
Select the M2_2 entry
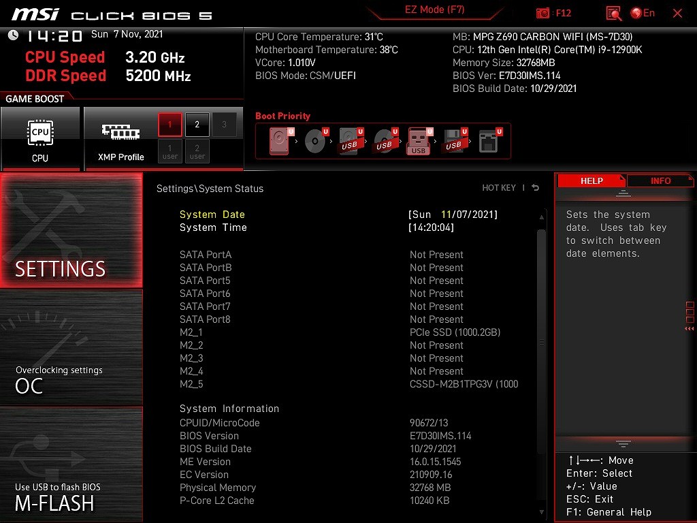321,345
